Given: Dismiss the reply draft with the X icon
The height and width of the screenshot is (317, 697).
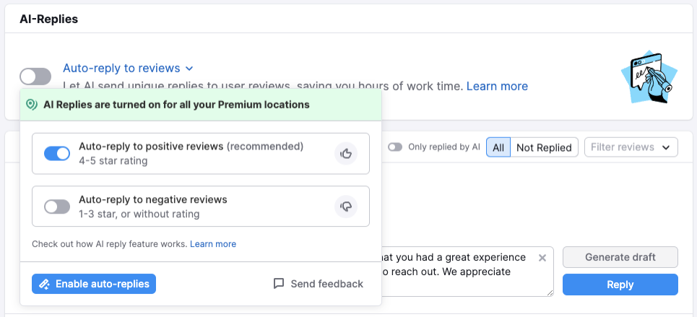Looking at the screenshot, I should coord(542,258).
